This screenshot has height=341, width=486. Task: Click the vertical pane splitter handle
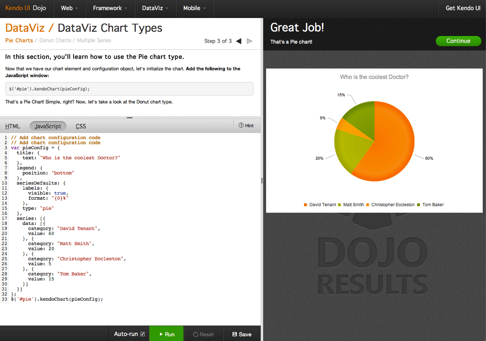click(262, 180)
